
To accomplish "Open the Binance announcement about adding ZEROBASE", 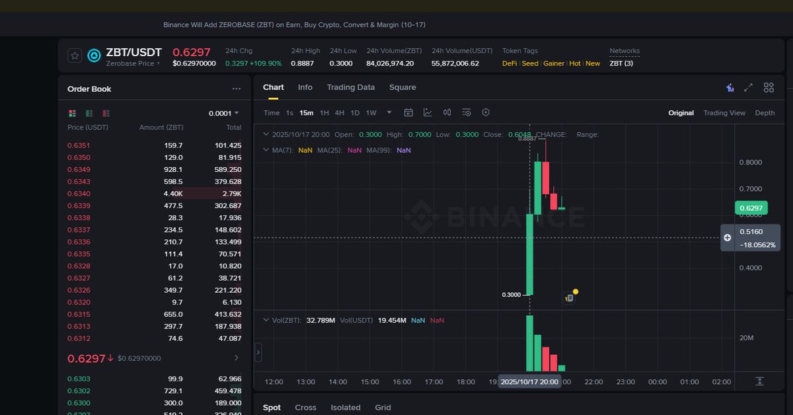I will [x=295, y=24].
